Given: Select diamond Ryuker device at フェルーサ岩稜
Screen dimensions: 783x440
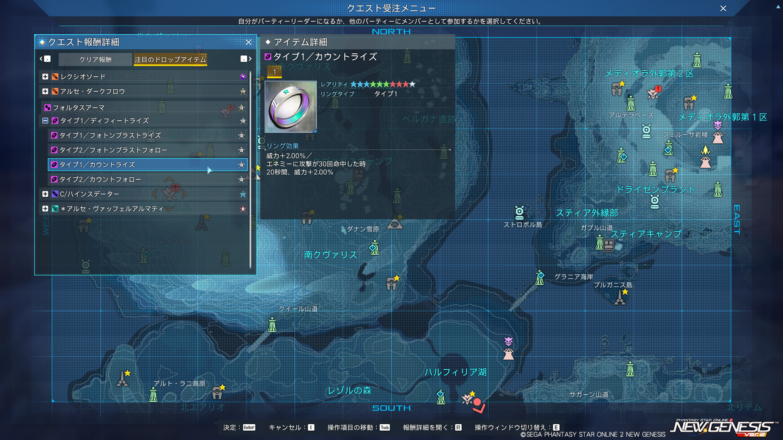Looking at the screenshot, I should pos(669,148).
